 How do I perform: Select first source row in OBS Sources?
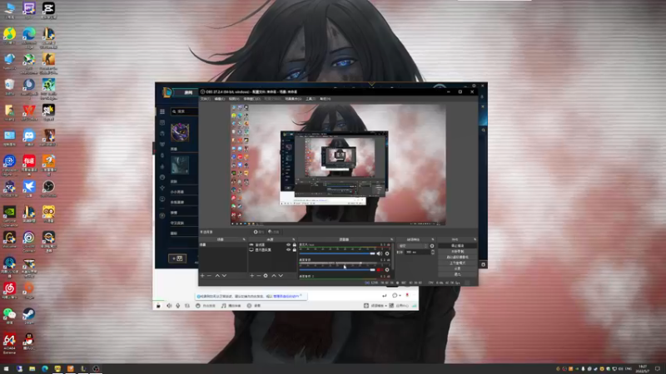(x=272, y=244)
